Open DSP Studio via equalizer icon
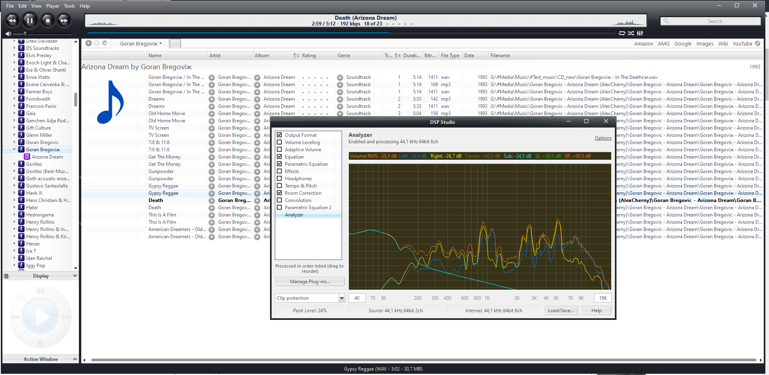 (640, 33)
